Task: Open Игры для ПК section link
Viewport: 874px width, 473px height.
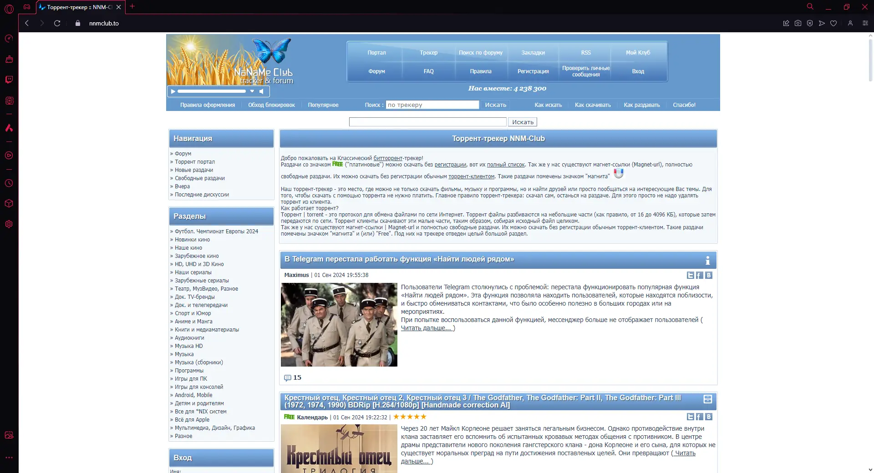Action: [191, 379]
